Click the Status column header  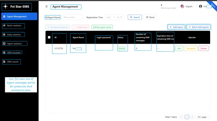(120, 37)
